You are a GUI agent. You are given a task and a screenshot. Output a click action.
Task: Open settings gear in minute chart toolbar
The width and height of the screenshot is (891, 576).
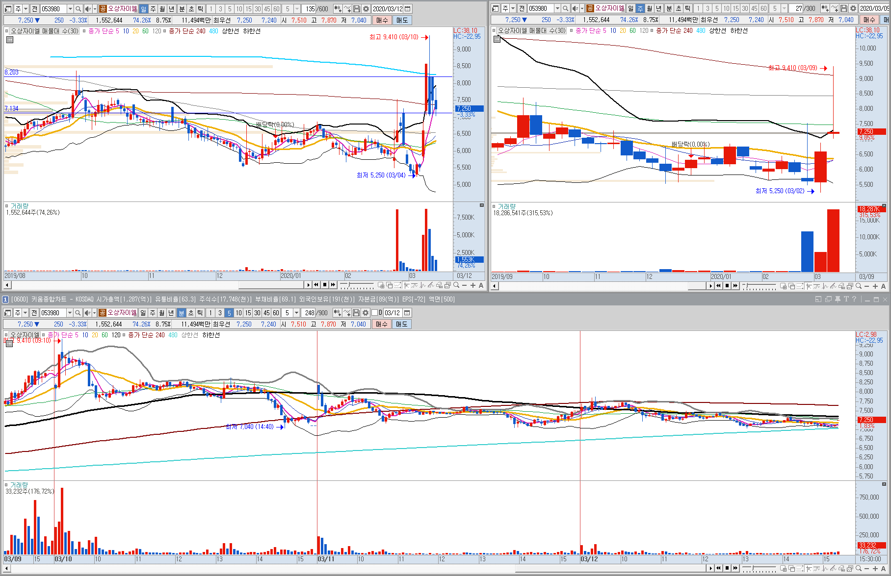click(x=366, y=313)
